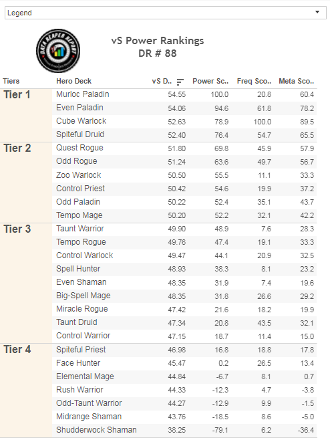Select the Tier 1 group label
The image size is (330, 440).
[17, 94]
